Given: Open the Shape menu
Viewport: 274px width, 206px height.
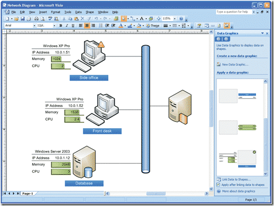Looking at the screenshot, I should (x=90, y=12).
